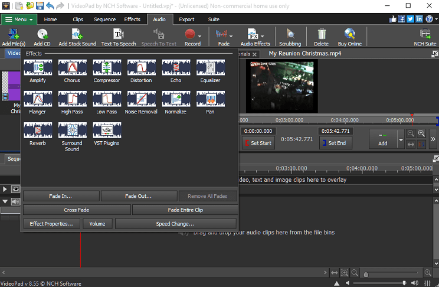Enable the Scrubbing tool
This screenshot has height=287, width=439.
[290, 37]
